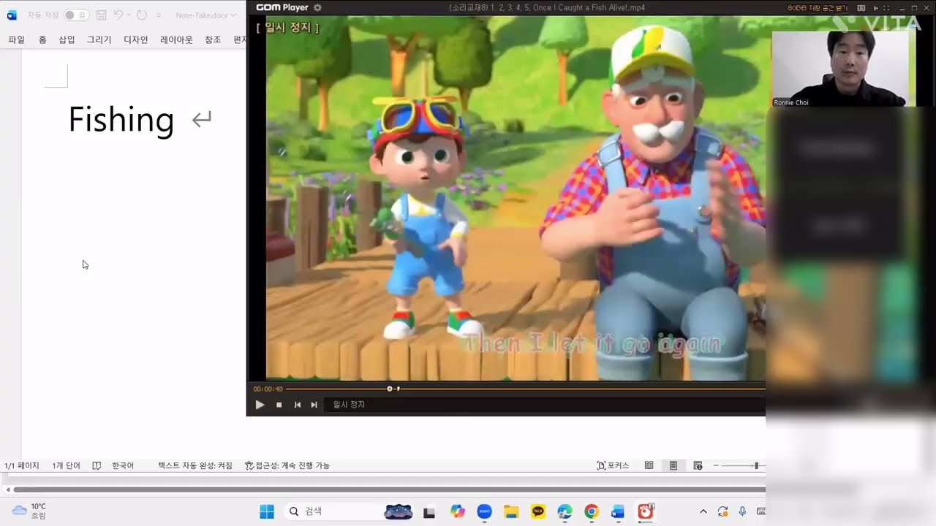Open the Customize Quick Access Toolbar dropdown
Screen dimensions: 936x526
click(158, 15)
